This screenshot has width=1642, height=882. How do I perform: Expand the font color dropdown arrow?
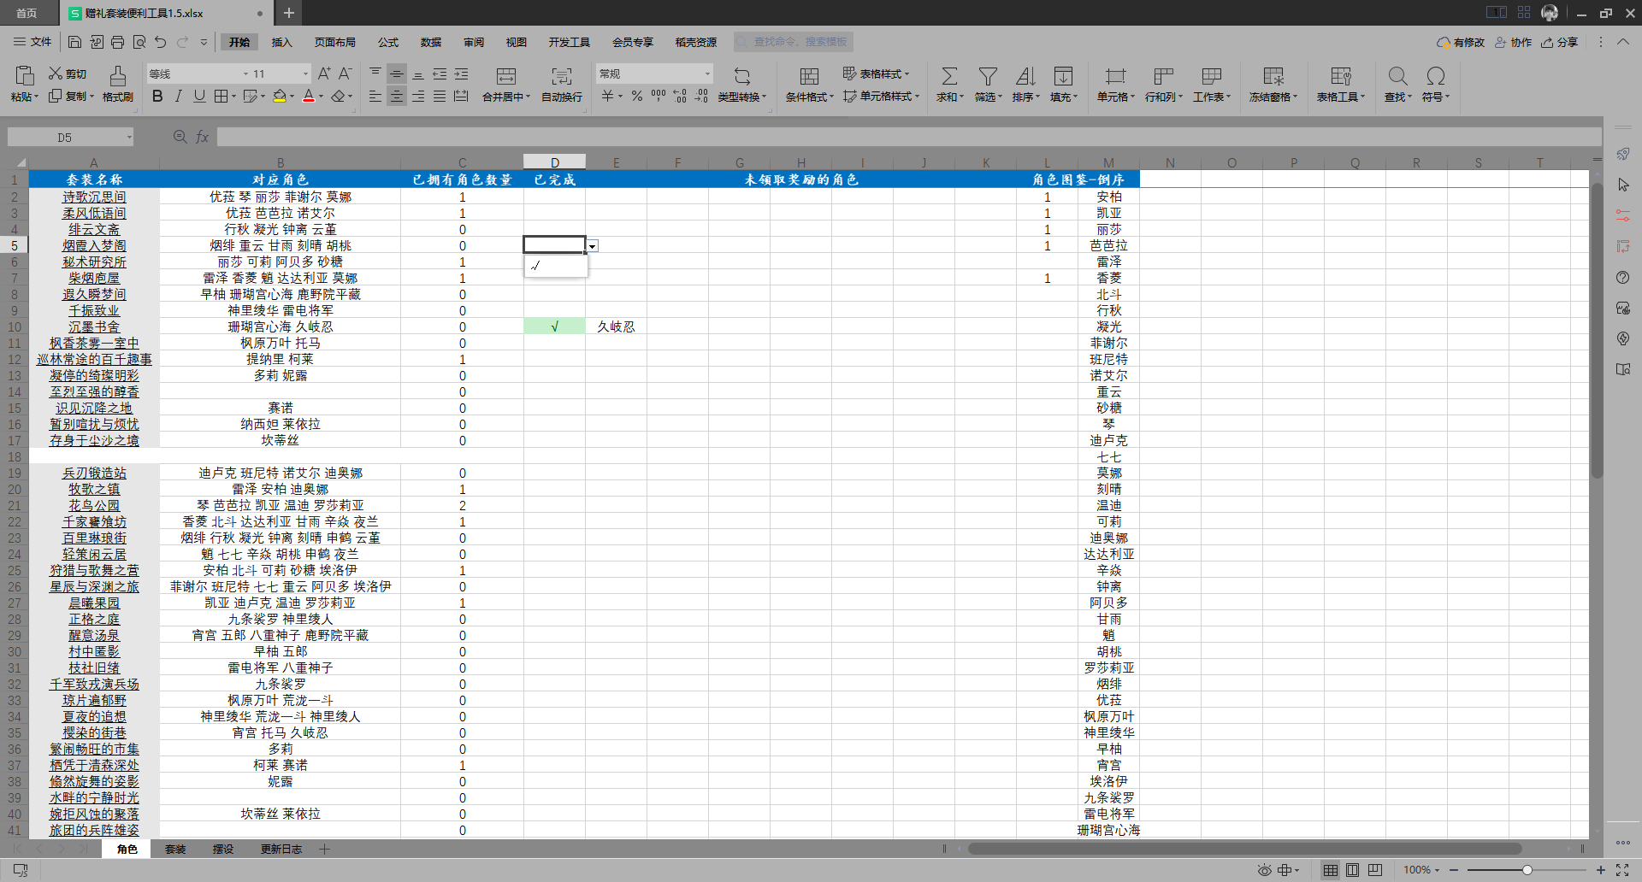[x=322, y=97]
